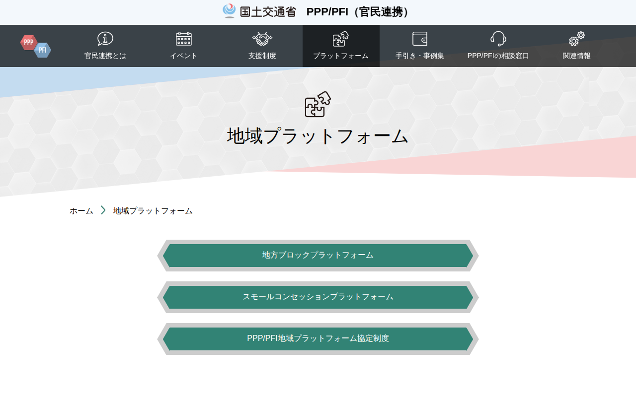
Task: Open 地方ブロックプラットフォーム button
Action: (x=318, y=256)
